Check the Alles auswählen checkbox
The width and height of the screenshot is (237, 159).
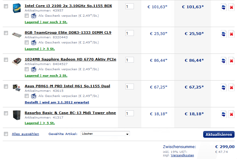[x=6, y=134]
